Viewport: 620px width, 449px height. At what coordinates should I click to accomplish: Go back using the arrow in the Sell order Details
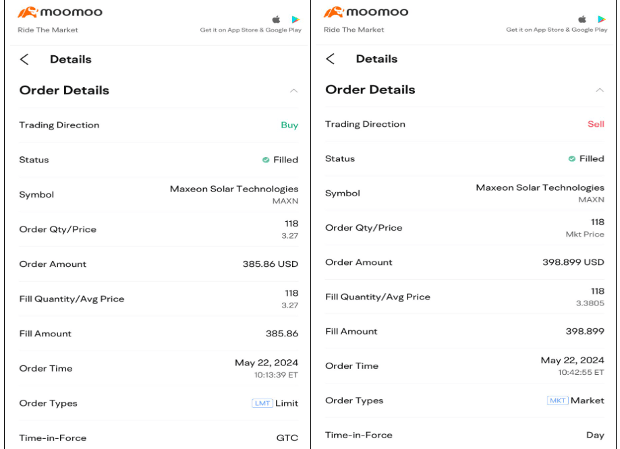[330, 59]
